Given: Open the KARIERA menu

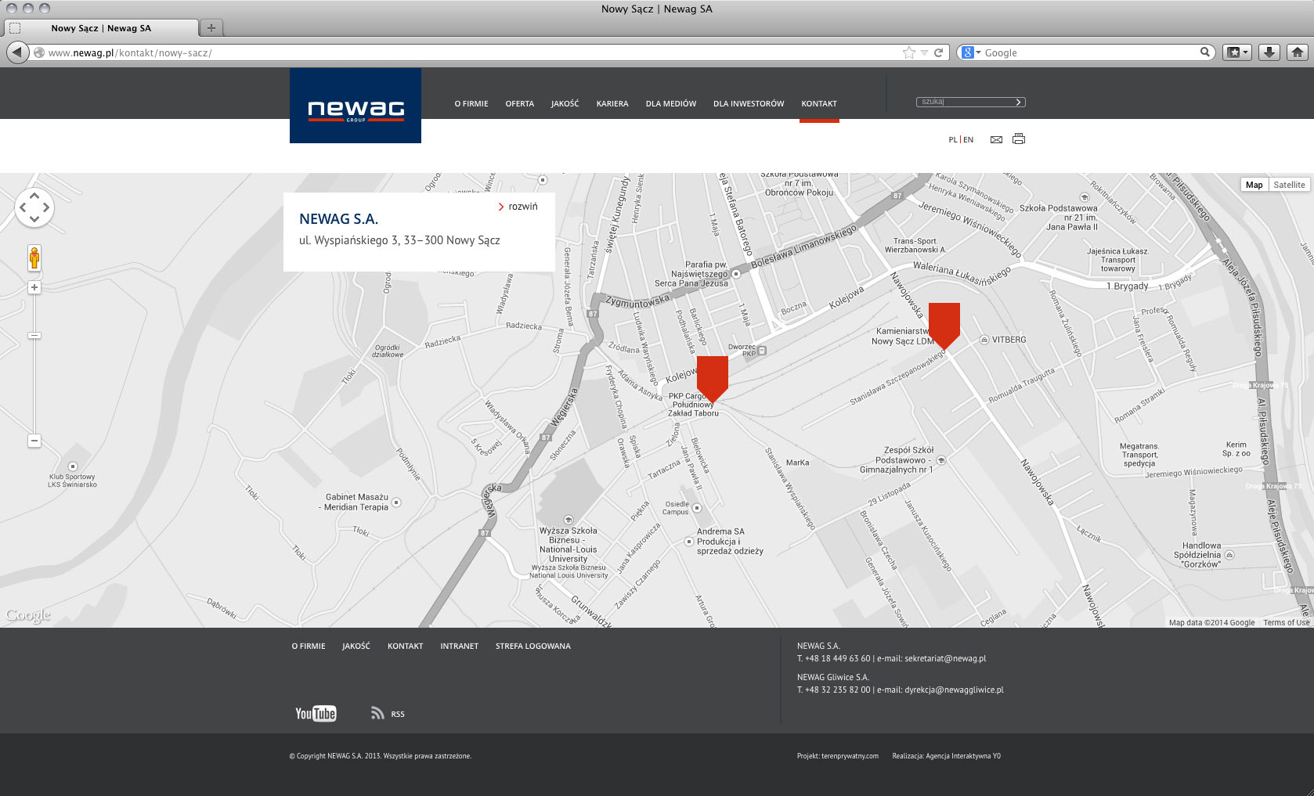Looking at the screenshot, I should pyautogui.click(x=612, y=103).
